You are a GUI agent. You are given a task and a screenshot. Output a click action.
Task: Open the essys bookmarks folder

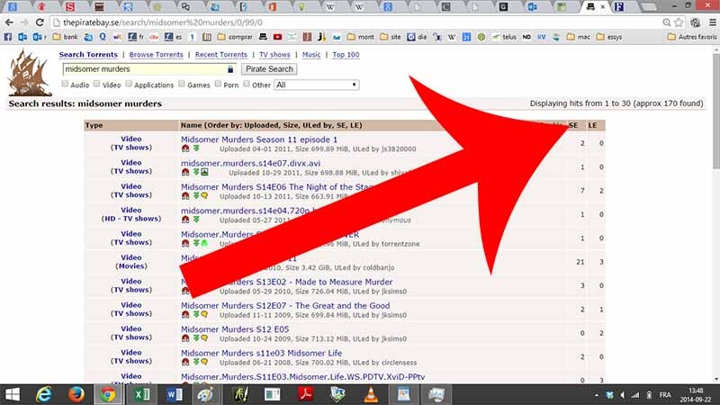coord(609,37)
